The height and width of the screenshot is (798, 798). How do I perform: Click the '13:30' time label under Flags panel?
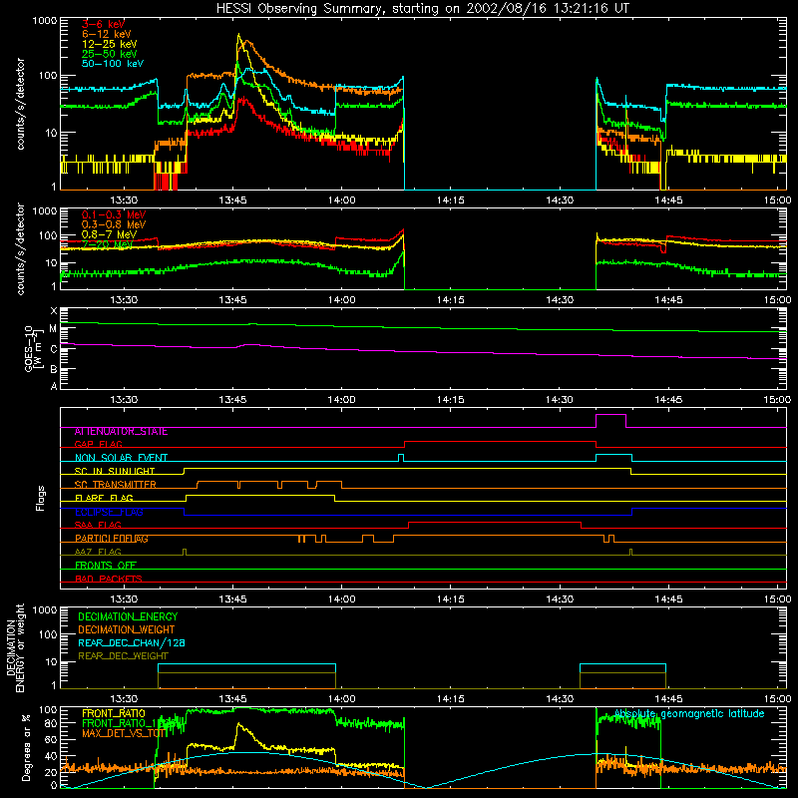[x=124, y=599]
